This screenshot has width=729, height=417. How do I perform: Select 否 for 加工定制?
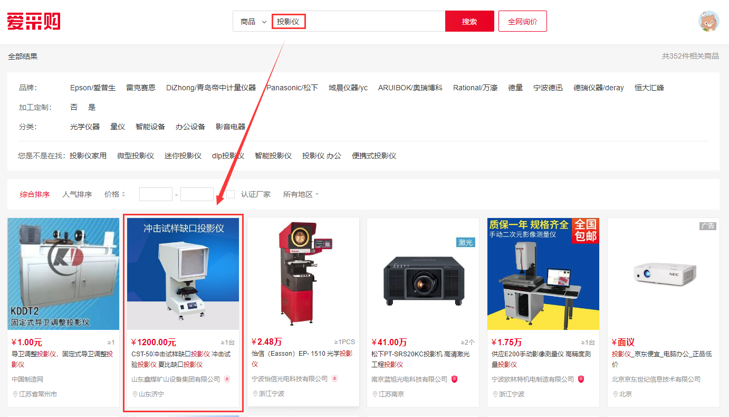coord(74,107)
